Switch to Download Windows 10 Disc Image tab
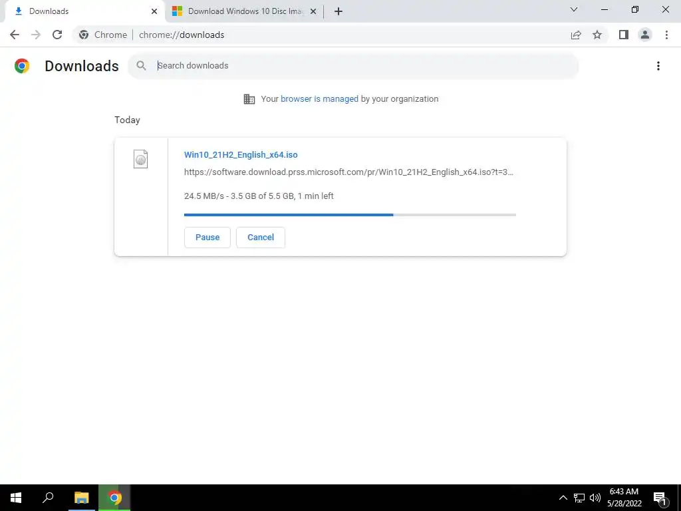 click(x=244, y=11)
